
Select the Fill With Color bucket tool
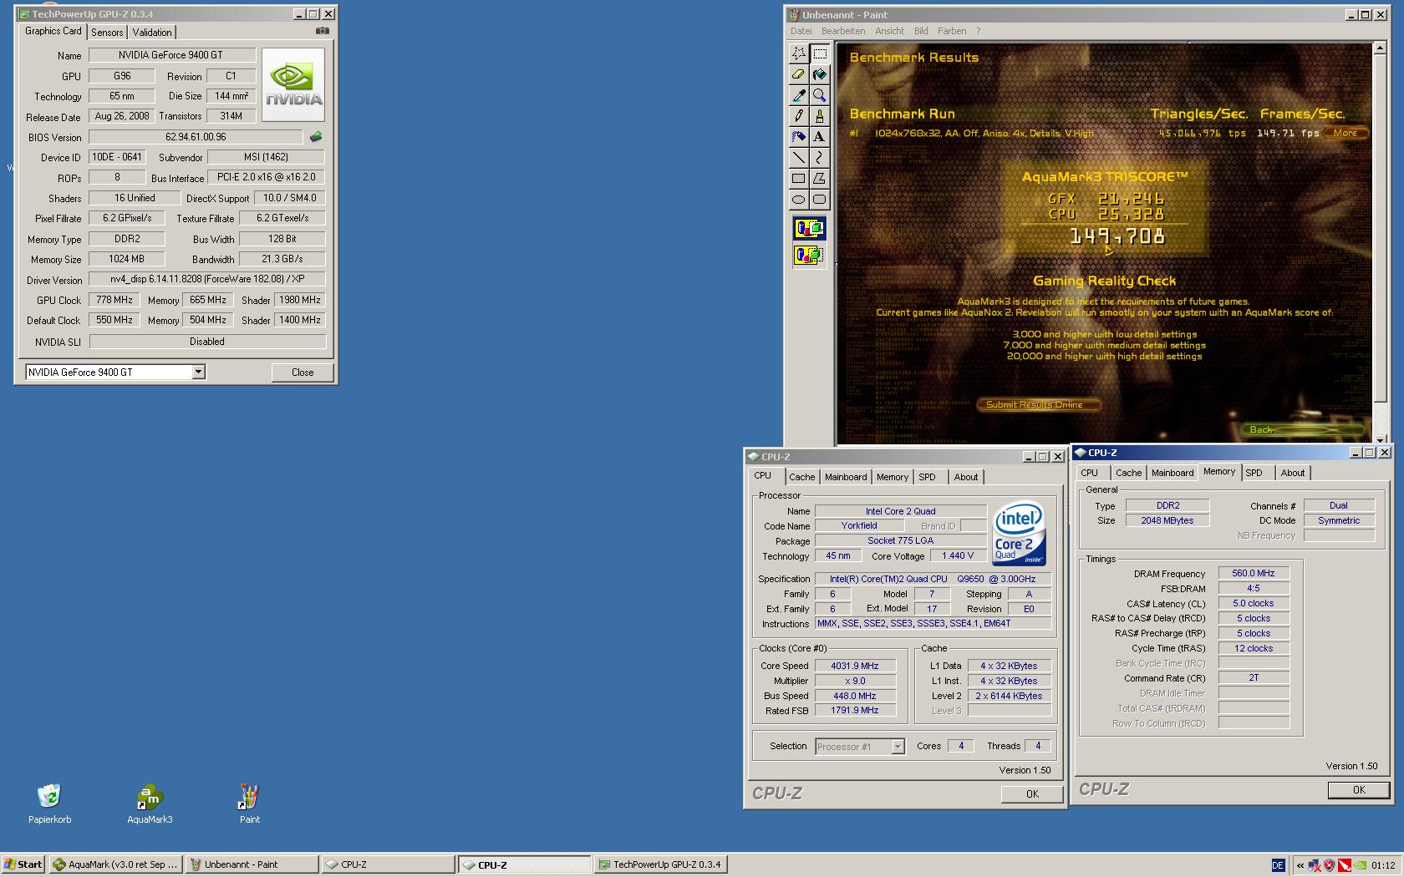[x=820, y=74]
